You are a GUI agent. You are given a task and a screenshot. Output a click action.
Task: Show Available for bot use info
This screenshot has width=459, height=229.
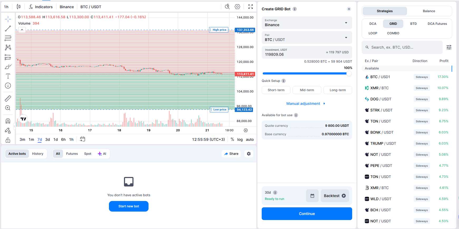(x=296, y=115)
